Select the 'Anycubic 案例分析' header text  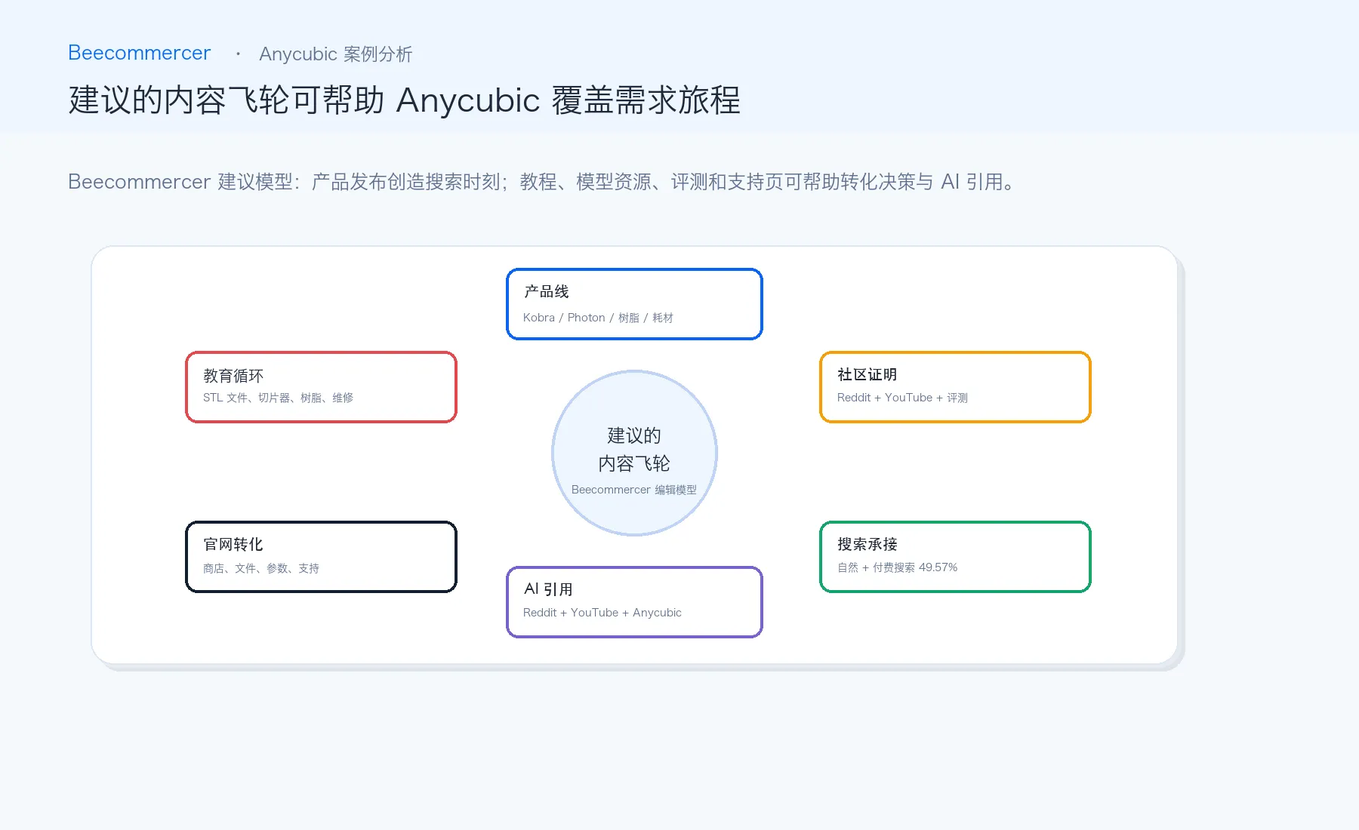pyautogui.click(x=335, y=54)
